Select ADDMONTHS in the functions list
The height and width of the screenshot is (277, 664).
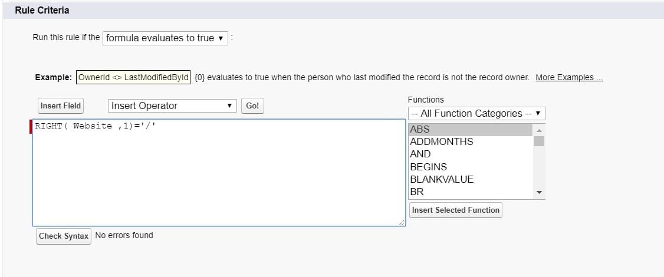[x=471, y=142]
